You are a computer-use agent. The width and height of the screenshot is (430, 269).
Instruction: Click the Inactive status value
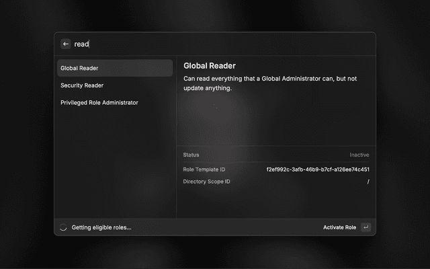(359, 155)
